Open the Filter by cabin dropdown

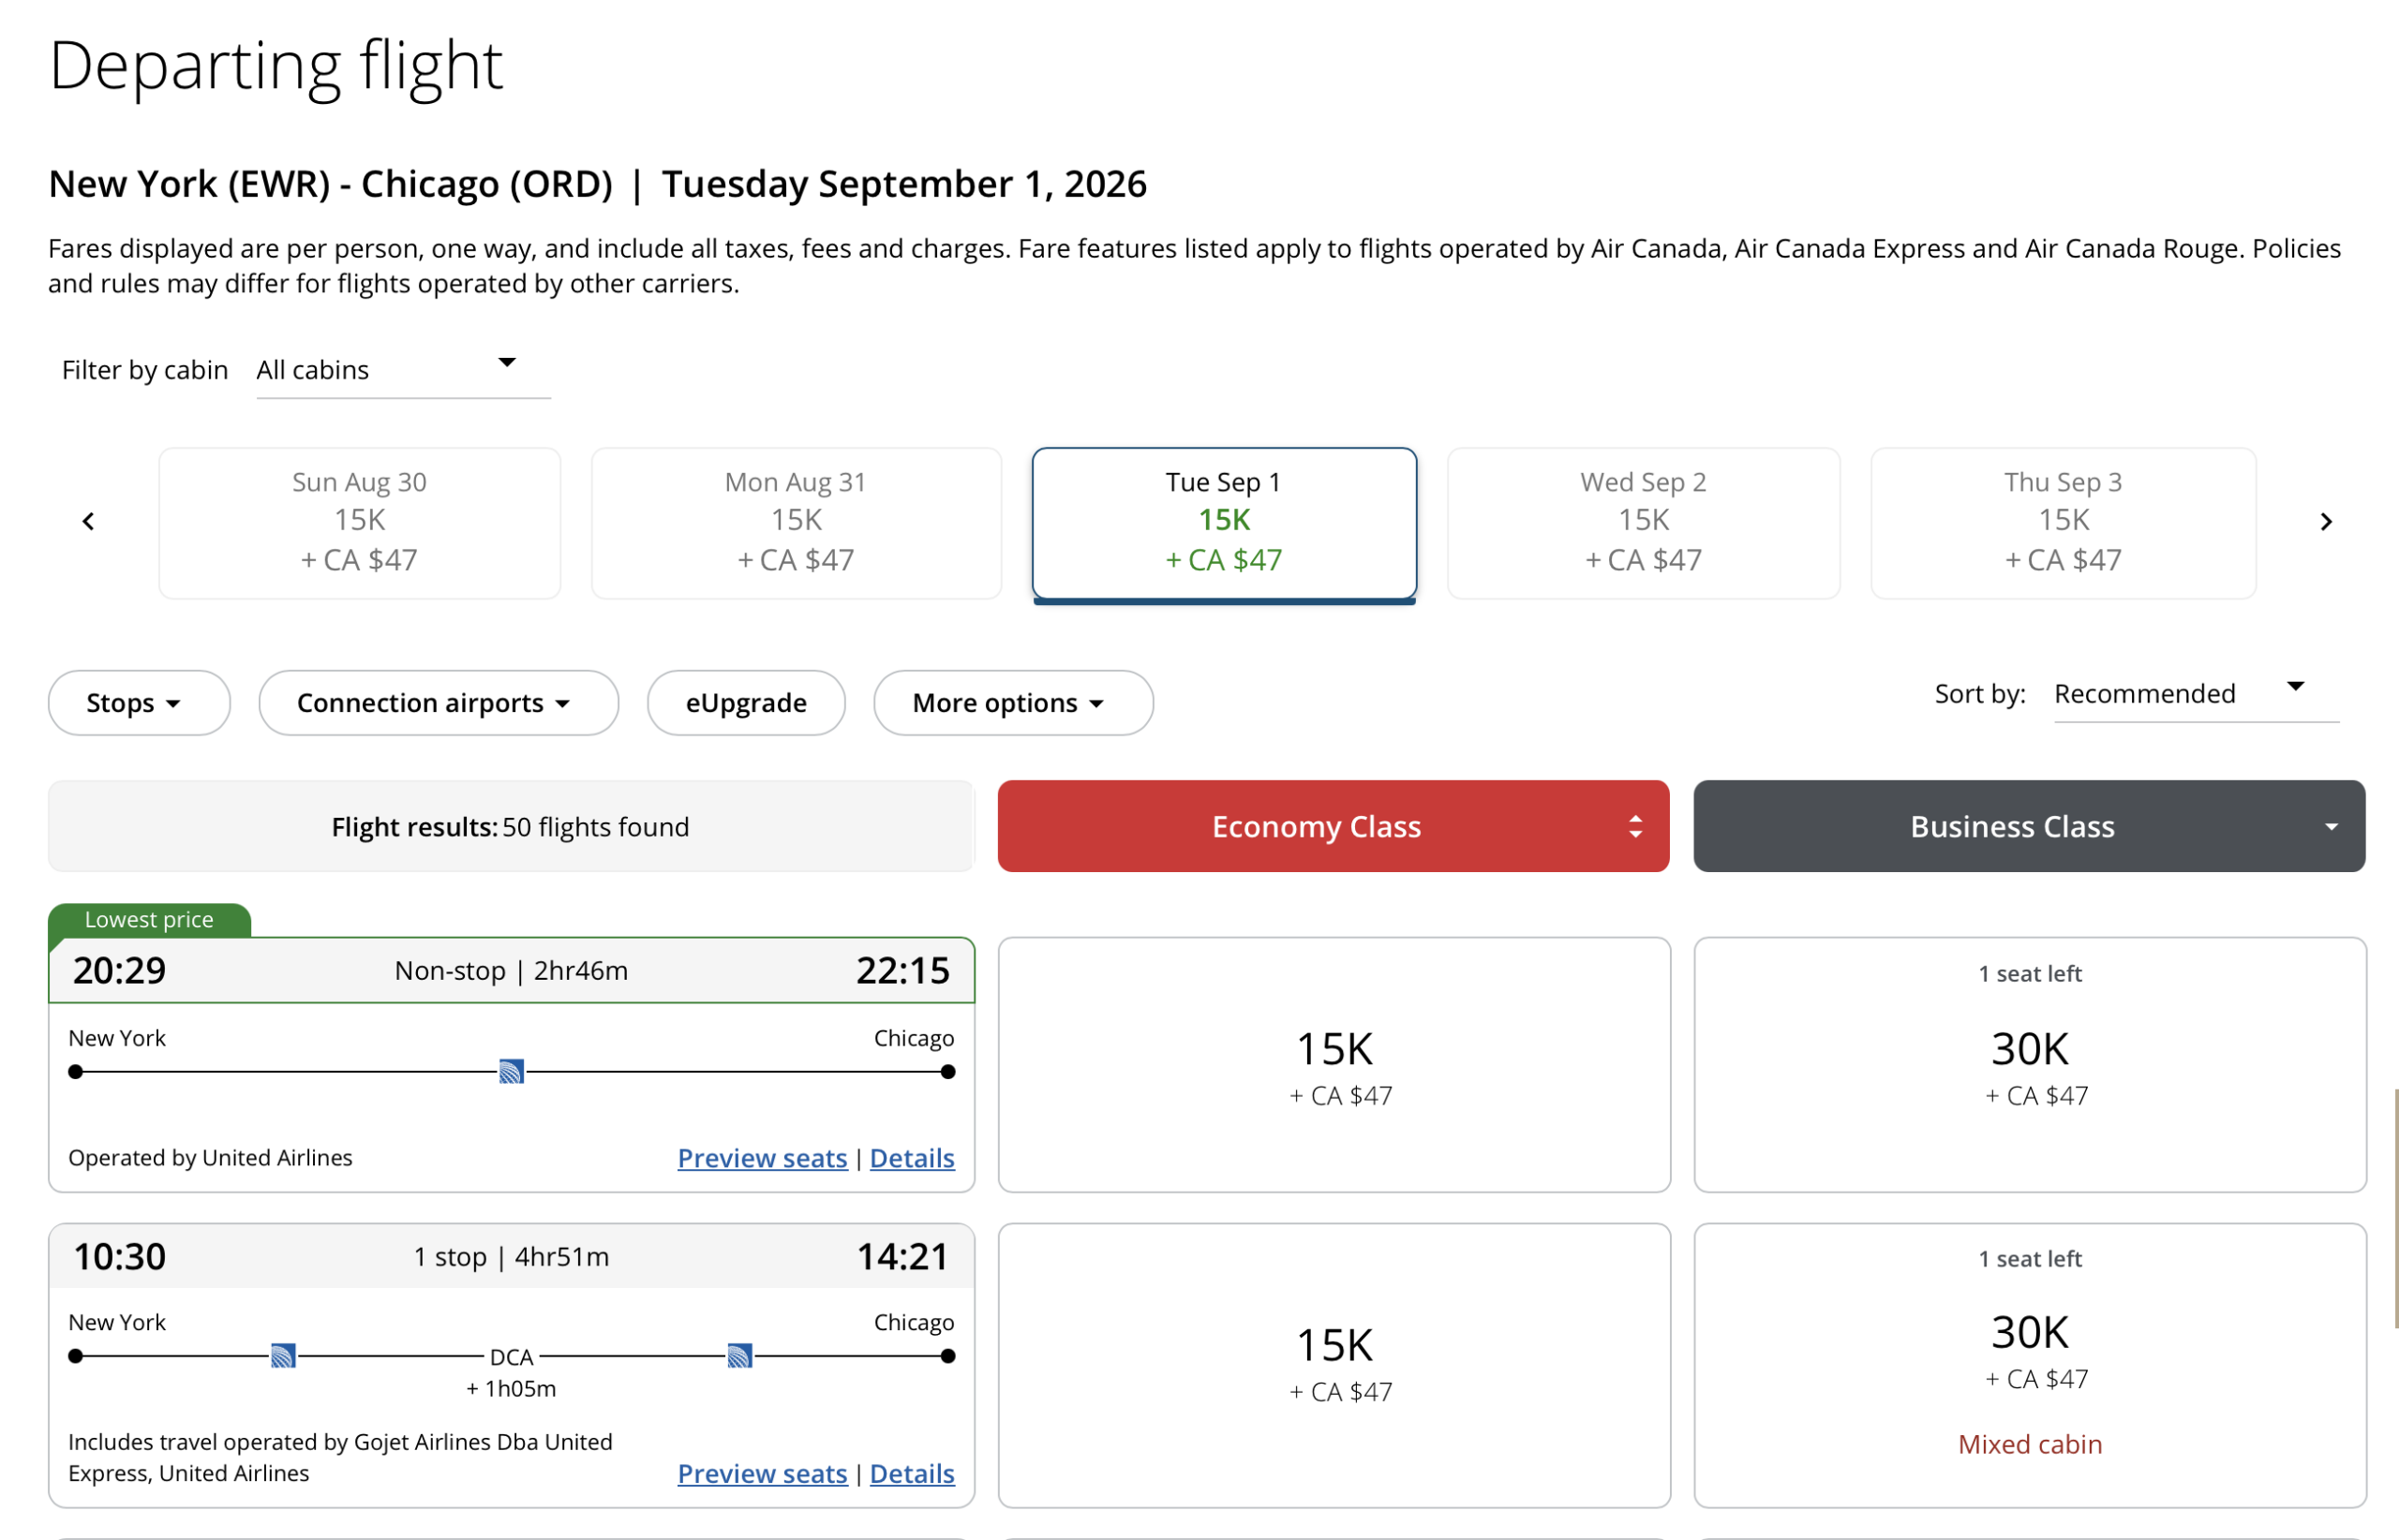tap(403, 370)
